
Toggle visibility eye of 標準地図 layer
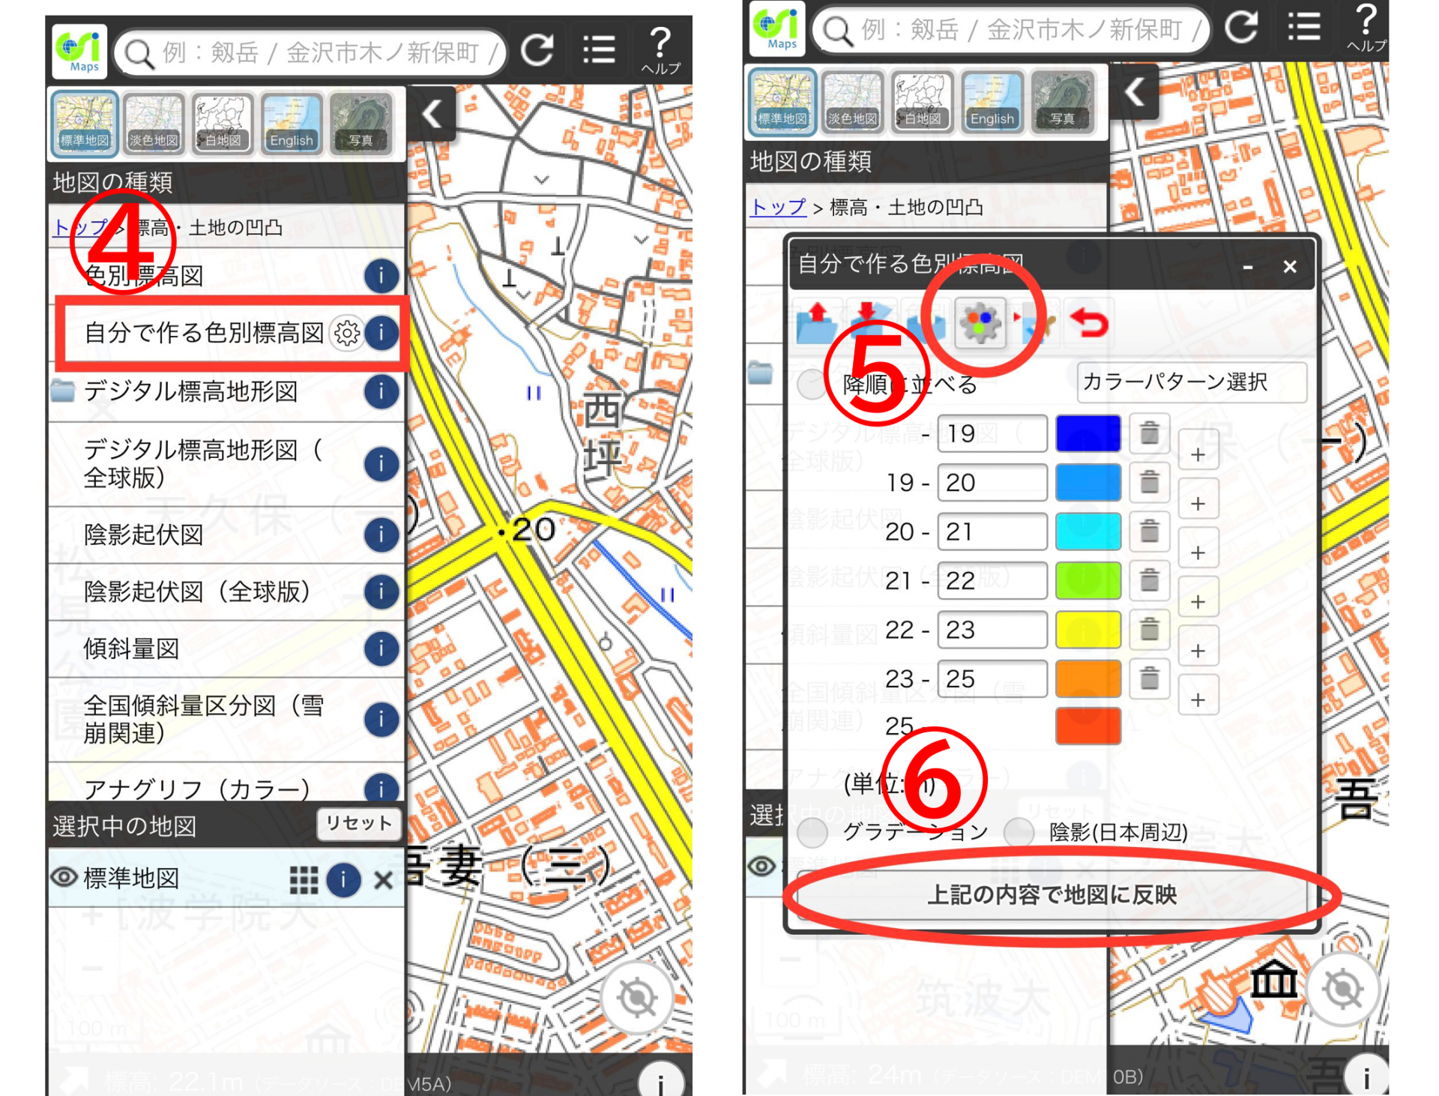(64, 877)
